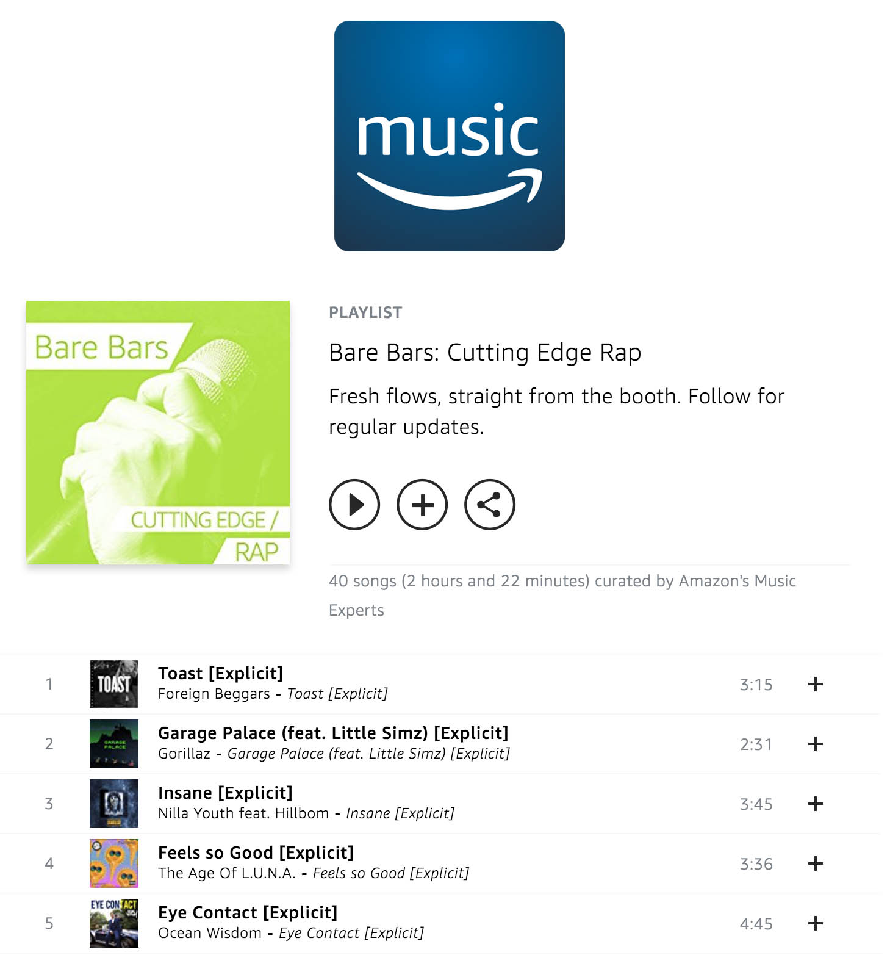The height and width of the screenshot is (955, 890).
Task: Open artist Gorillaz
Action: 184,754
